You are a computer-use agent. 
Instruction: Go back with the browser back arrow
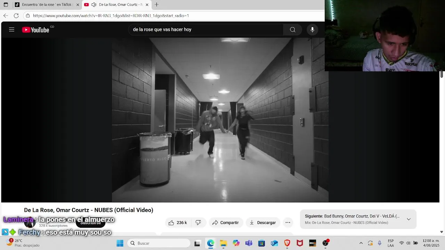click(6, 16)
